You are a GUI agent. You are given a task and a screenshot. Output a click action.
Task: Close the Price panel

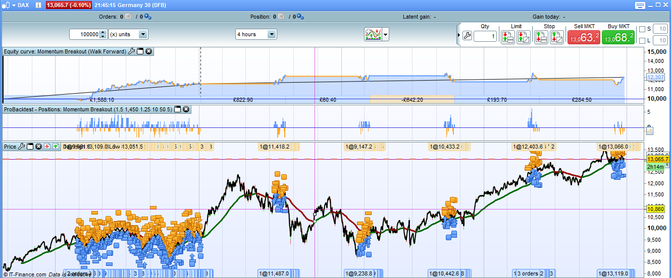[38, 147]
